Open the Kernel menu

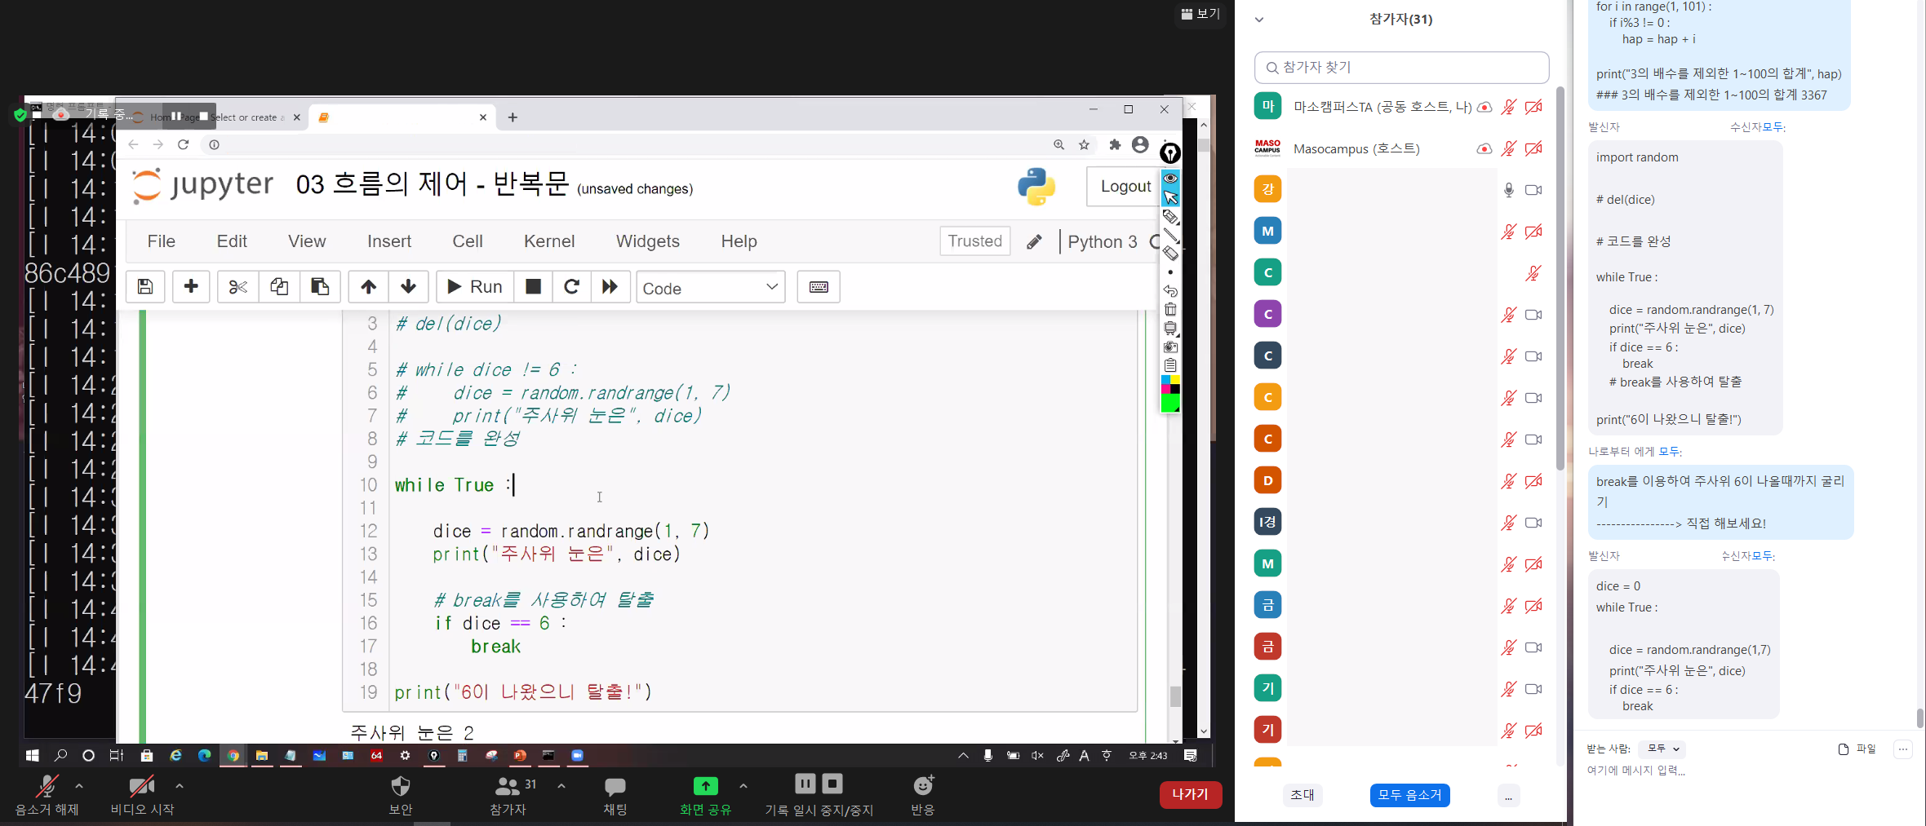click(548, 241)
